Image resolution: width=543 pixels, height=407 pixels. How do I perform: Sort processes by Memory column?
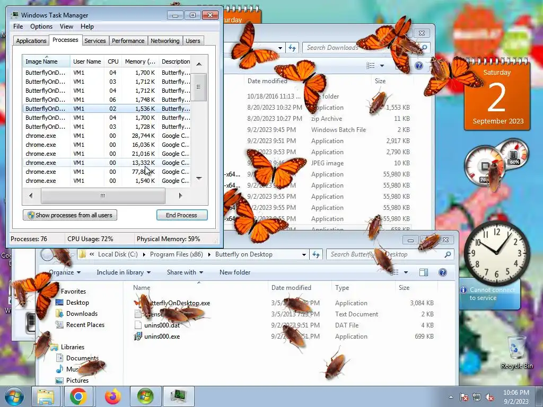pyautogui.click(x=140, y=61)
